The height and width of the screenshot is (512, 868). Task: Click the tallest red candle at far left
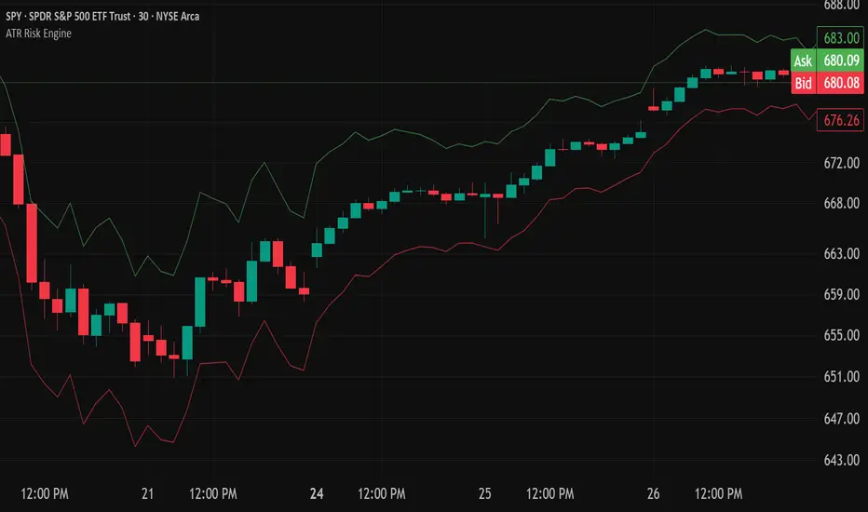[x=32, y=242]
